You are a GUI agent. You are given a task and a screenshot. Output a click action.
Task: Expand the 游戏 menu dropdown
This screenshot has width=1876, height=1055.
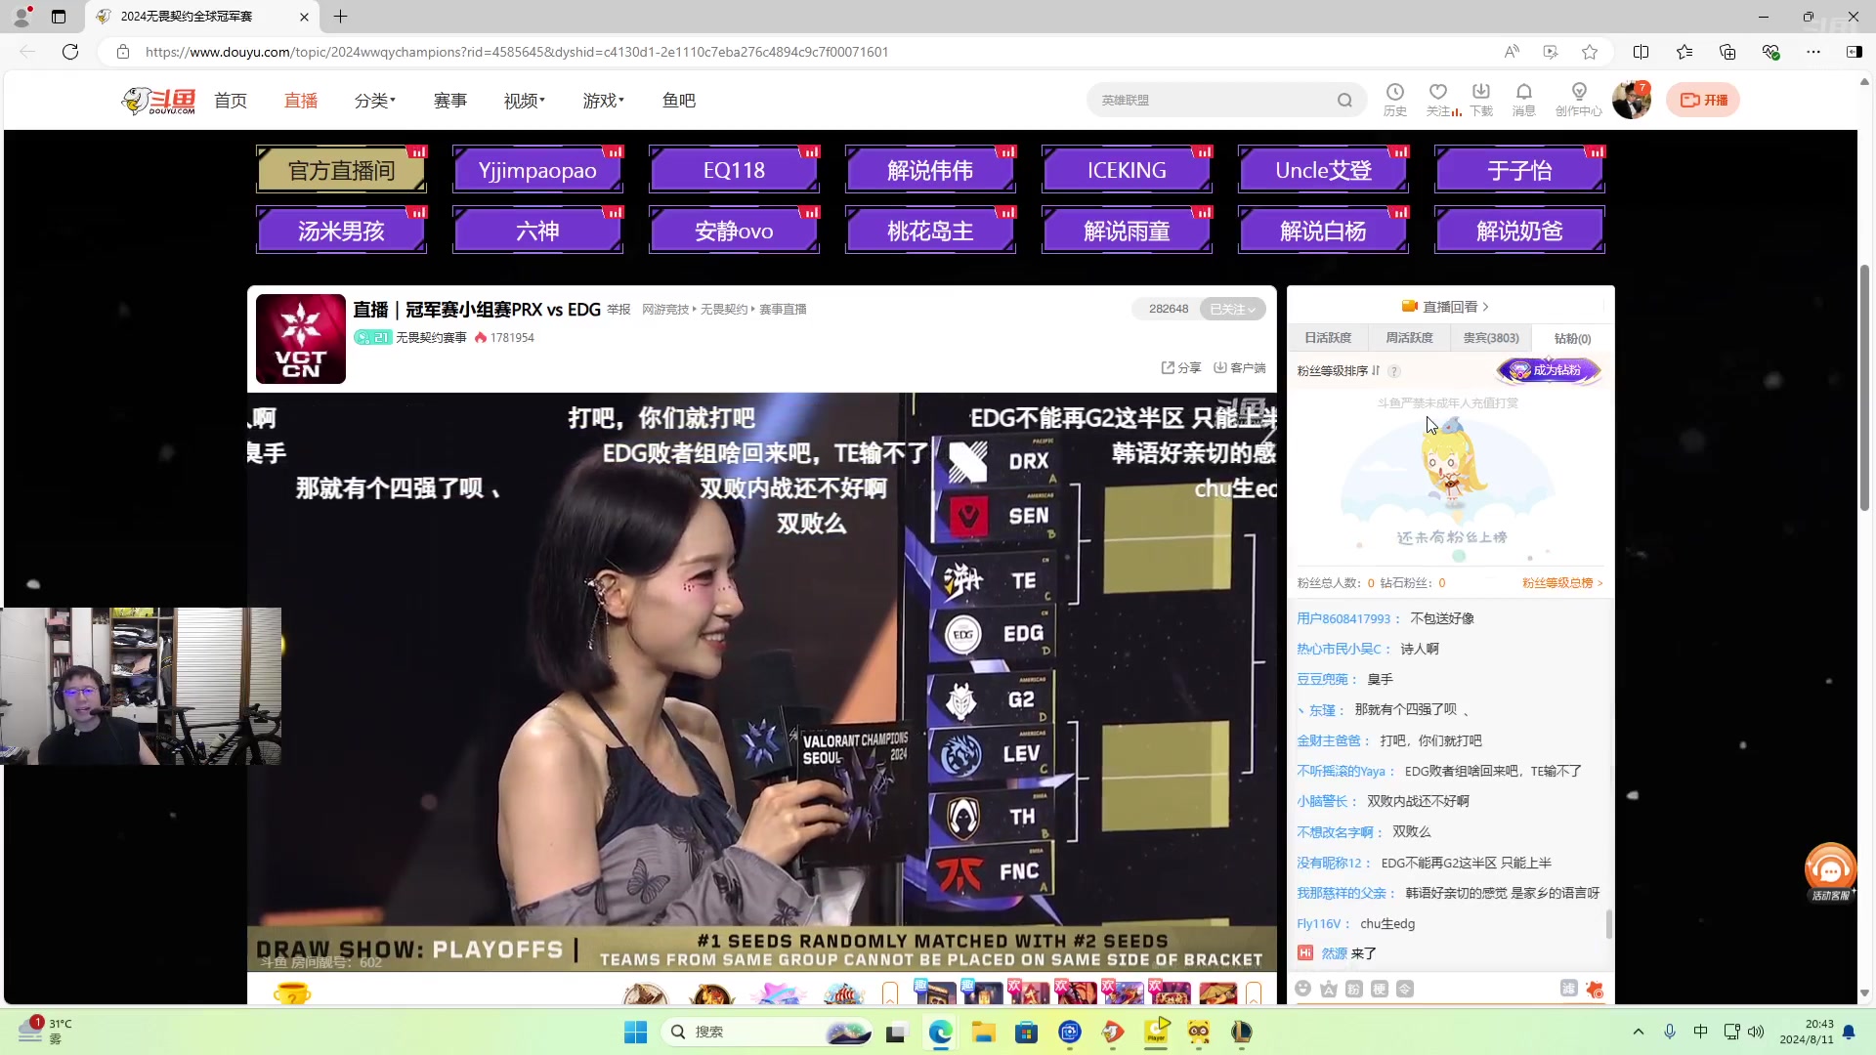pos(603,101)
